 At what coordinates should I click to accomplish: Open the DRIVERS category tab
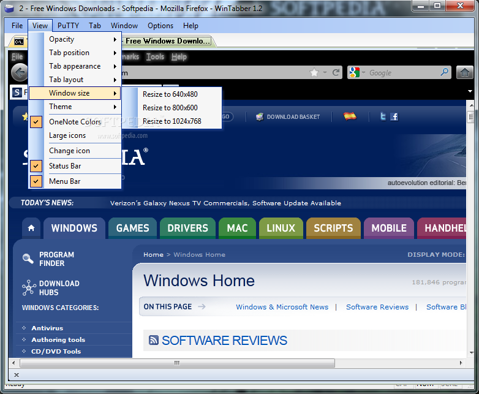(187, 228)
